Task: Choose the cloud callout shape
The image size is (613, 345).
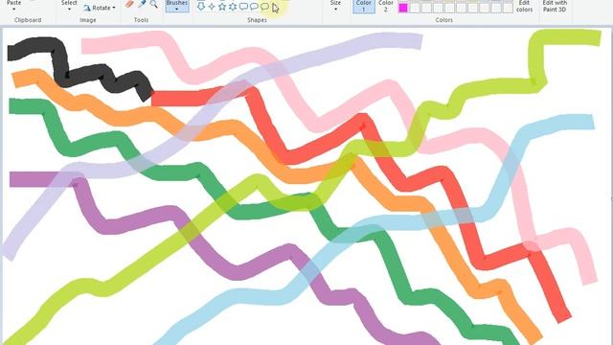Action: click(264, 6)
